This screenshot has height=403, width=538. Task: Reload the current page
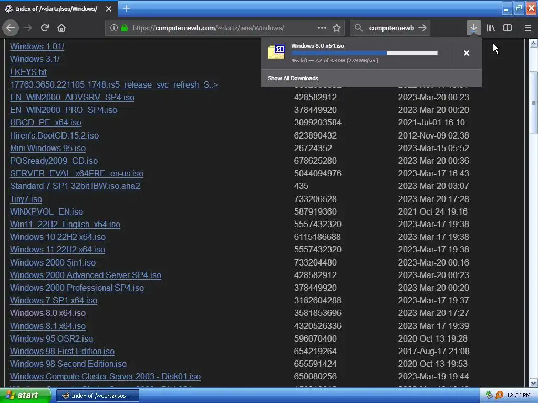[45, 28]
